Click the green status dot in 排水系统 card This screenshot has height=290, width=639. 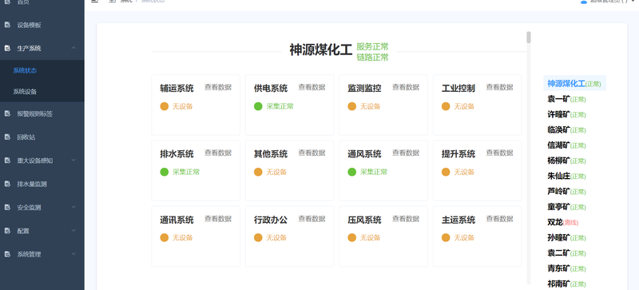click(x=165, y=172)
